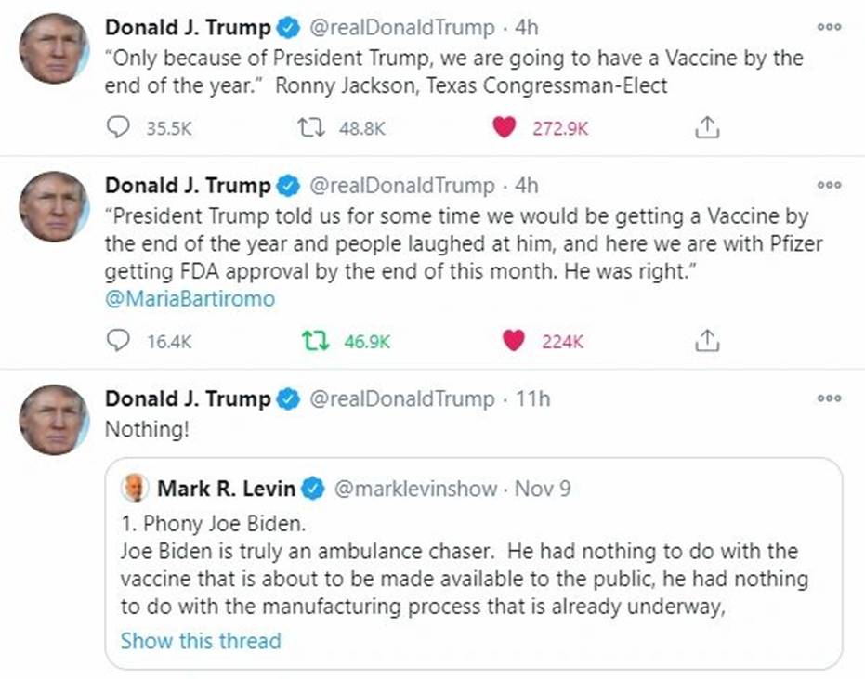Click Mark R. Levin's verified badge
This screenshot has height=679, width=865.
(314, 489)
